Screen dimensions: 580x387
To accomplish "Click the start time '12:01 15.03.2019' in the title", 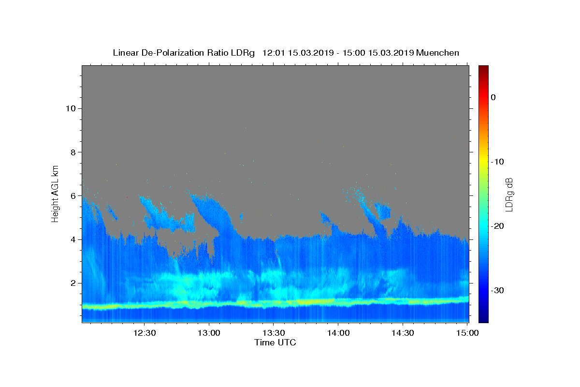I will pos(297,53).
